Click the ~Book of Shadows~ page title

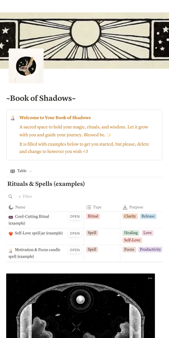tap(41, 98)
